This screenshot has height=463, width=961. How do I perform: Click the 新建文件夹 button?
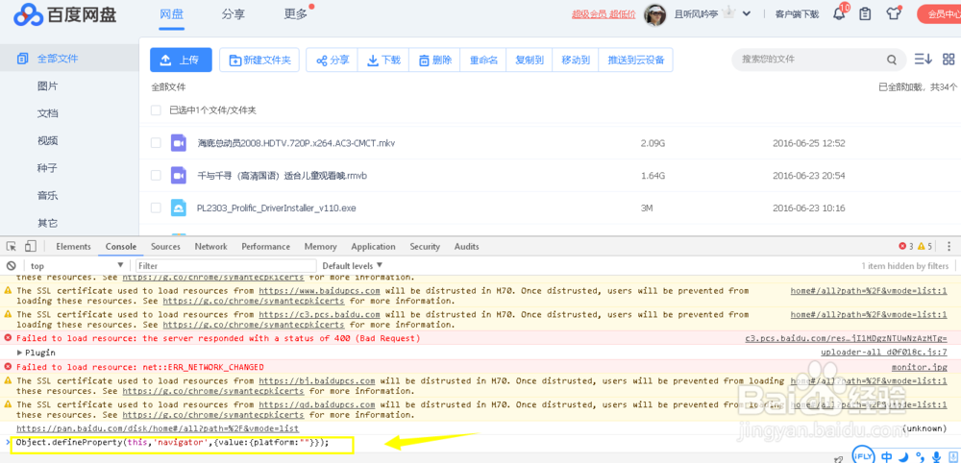pyautogui.click(x=259, y=60)
